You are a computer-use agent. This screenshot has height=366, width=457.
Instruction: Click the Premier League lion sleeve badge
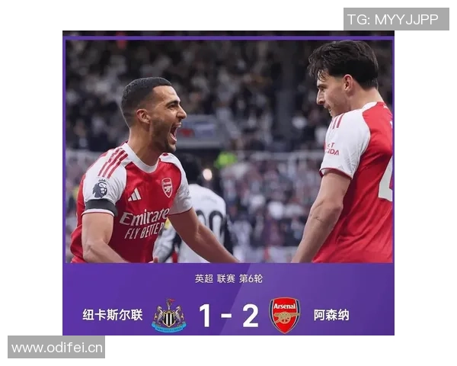click(x=101, y=188)
